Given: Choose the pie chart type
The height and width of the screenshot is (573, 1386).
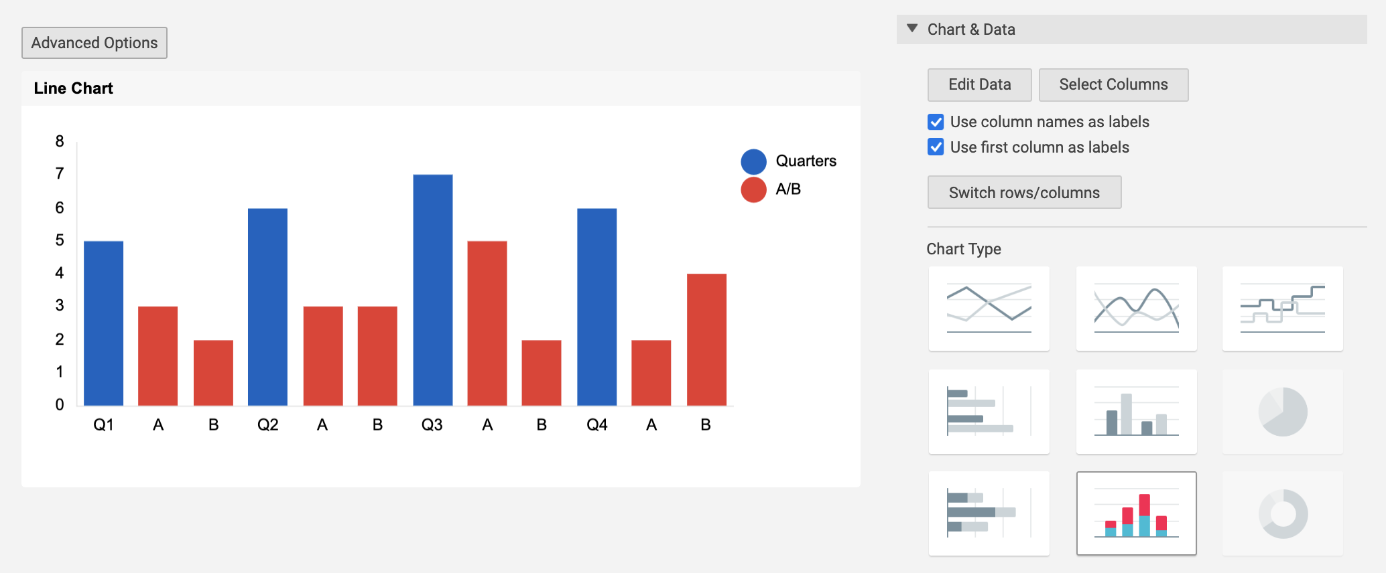Looking at the screenshot, I should (1281, 411).
